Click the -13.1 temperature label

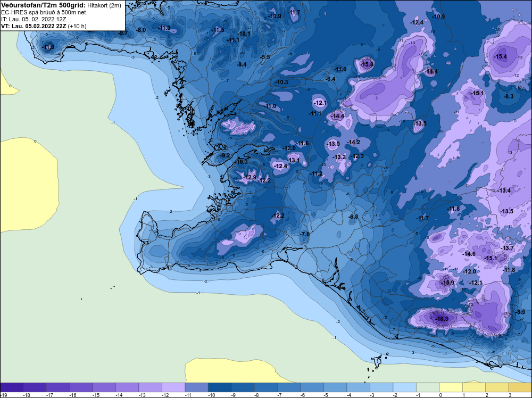point(293,160)
